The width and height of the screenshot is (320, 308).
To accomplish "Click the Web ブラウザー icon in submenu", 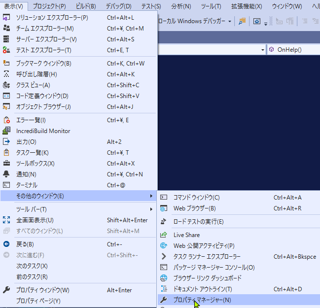I will click(x=164, y=208).
